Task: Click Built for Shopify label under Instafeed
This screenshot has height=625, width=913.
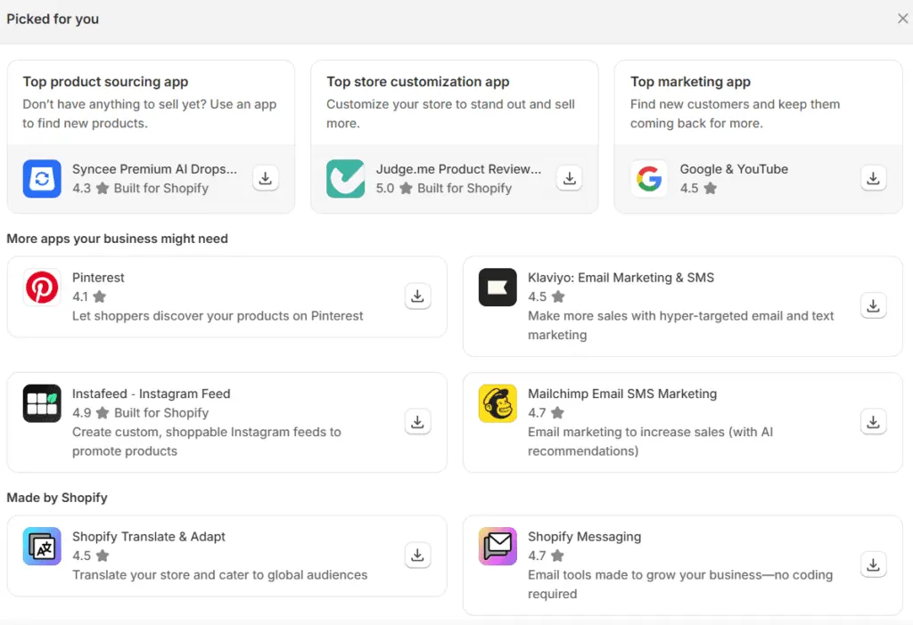Action: pos(161,413)
